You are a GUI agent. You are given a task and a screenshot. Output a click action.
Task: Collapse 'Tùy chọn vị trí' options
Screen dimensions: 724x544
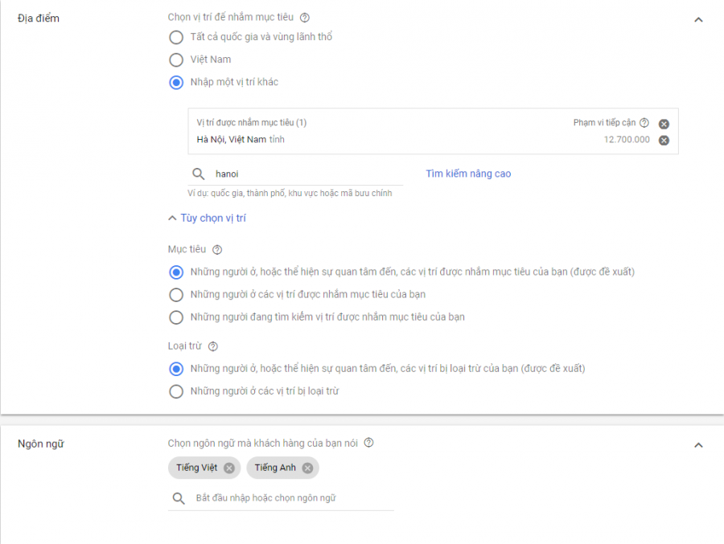click(x=207, y=218)
